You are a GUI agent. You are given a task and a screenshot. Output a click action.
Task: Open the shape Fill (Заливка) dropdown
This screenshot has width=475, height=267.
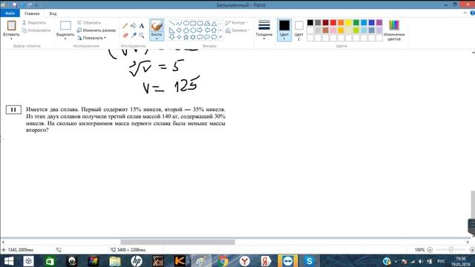click(x=237, y=30)
